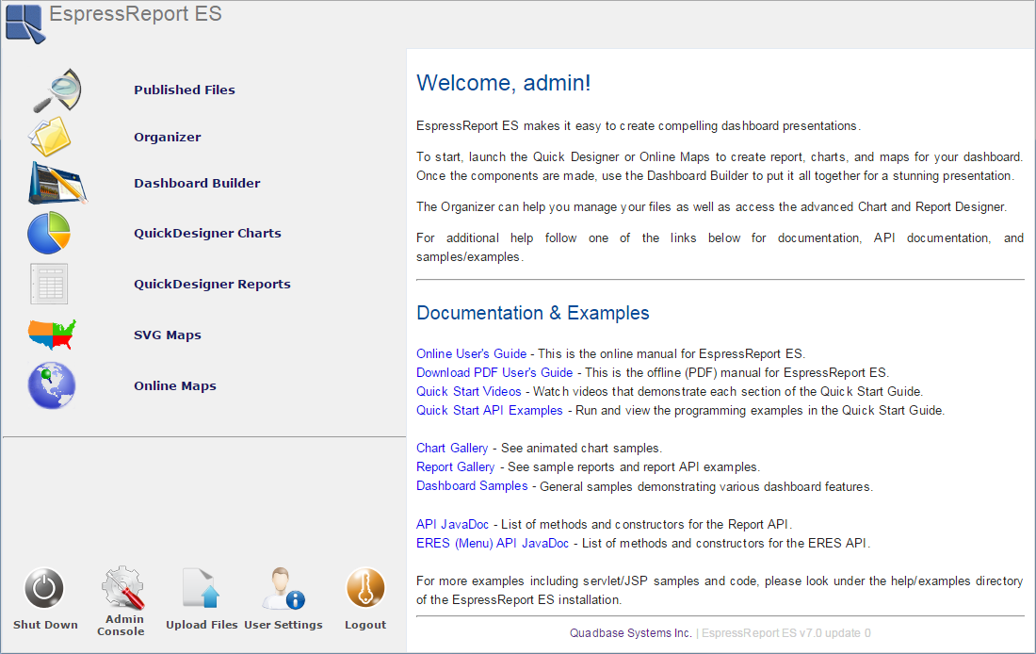Click the Organizer folder icon
This screenshot has width=1036, height=654.
click(50, 137)
